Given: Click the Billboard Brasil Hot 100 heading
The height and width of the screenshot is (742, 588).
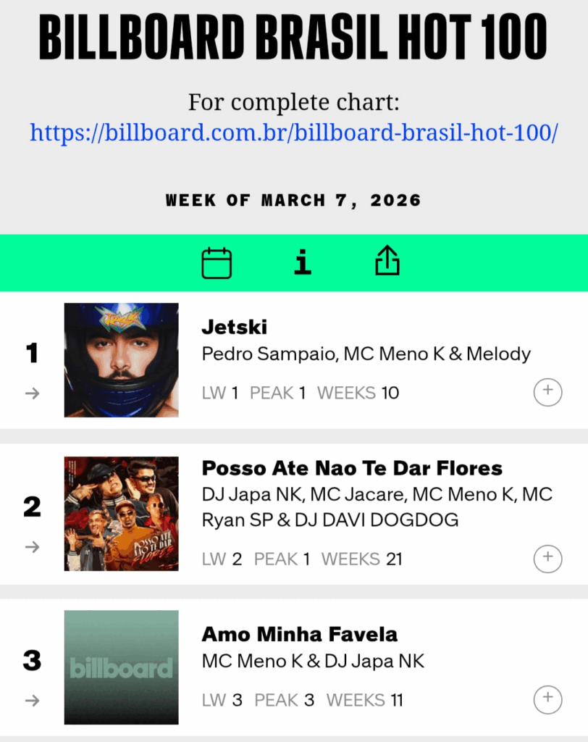Looking at the screenshot, I should coord(293,38).
